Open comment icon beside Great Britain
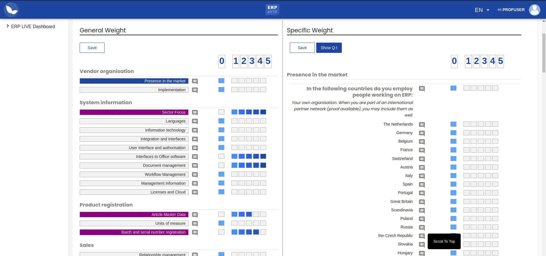 422,202
